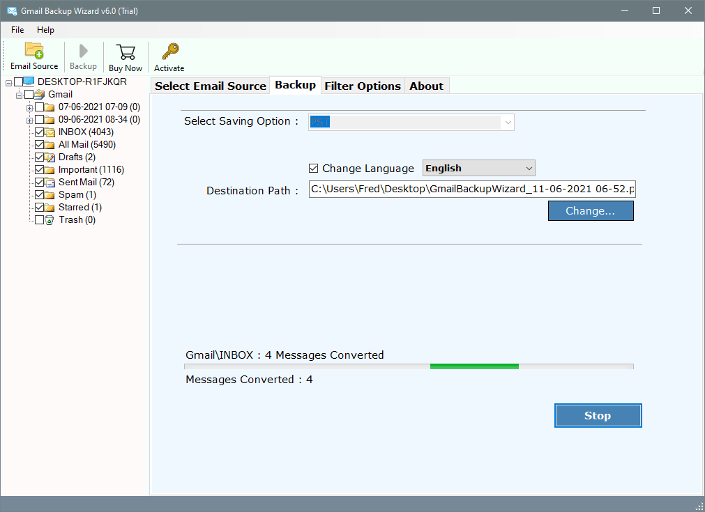Stop the backup with the Stop button
Viewport: 705px width, 512px height.
(598, 415)
